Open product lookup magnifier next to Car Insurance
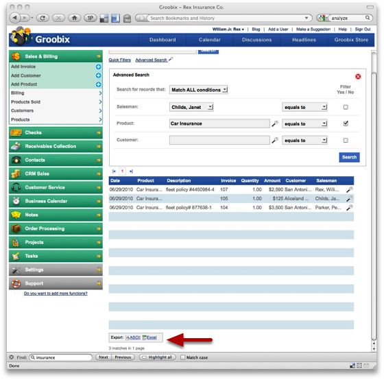The height and width of the screenshot is (380, 384). point(275,123)
